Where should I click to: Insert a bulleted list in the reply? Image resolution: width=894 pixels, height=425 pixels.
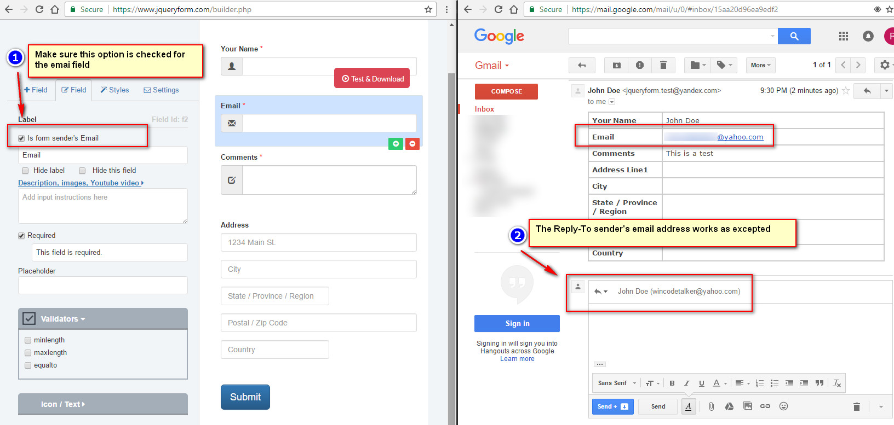click(x=775, y=383)
